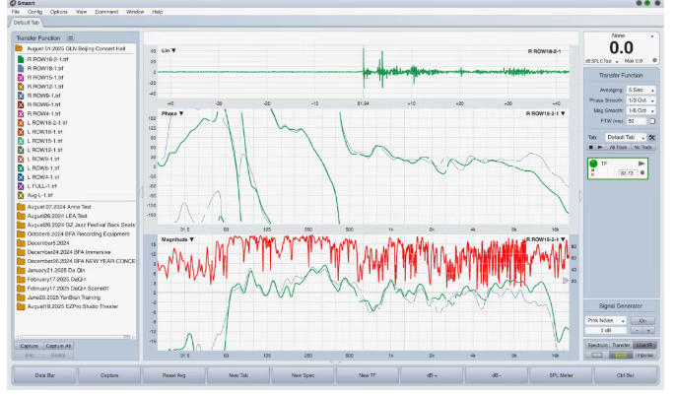Click the R ROW18-2-1.trf trace color icon

(19, 58)
